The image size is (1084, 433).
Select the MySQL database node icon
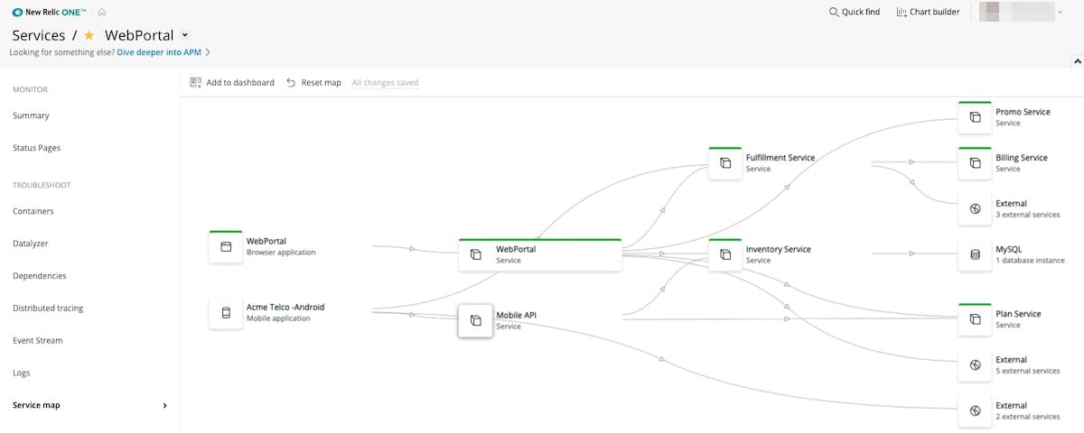(975, 254)
